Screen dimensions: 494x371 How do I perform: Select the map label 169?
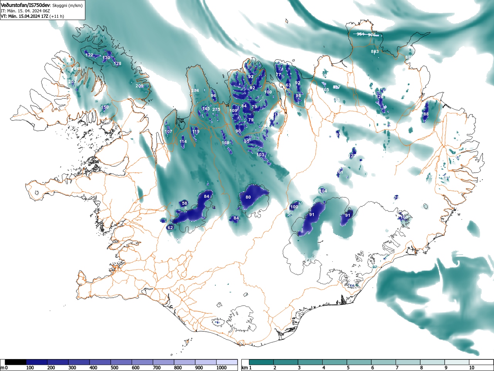pyautogui.click(x=225, y=143)
